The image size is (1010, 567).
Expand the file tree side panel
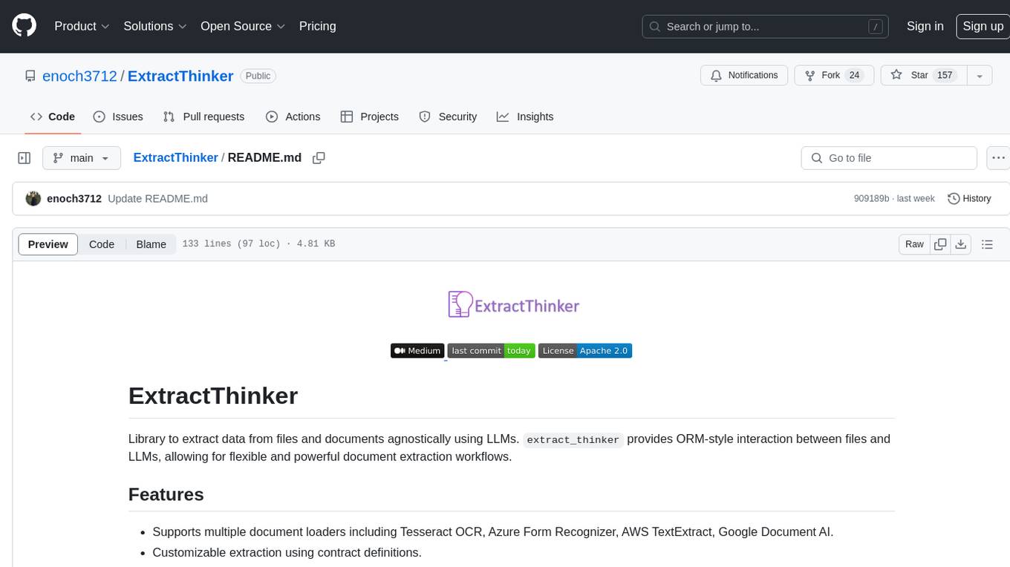(24, 158)
